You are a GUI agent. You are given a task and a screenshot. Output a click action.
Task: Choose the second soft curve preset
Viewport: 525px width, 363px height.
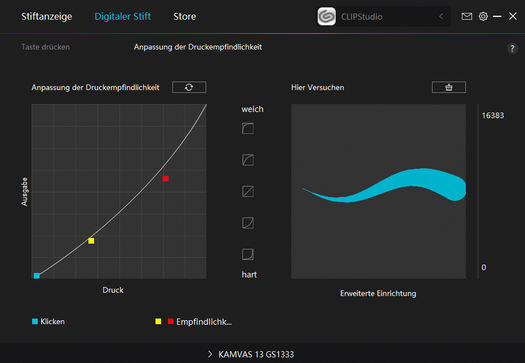pos(248,160)
